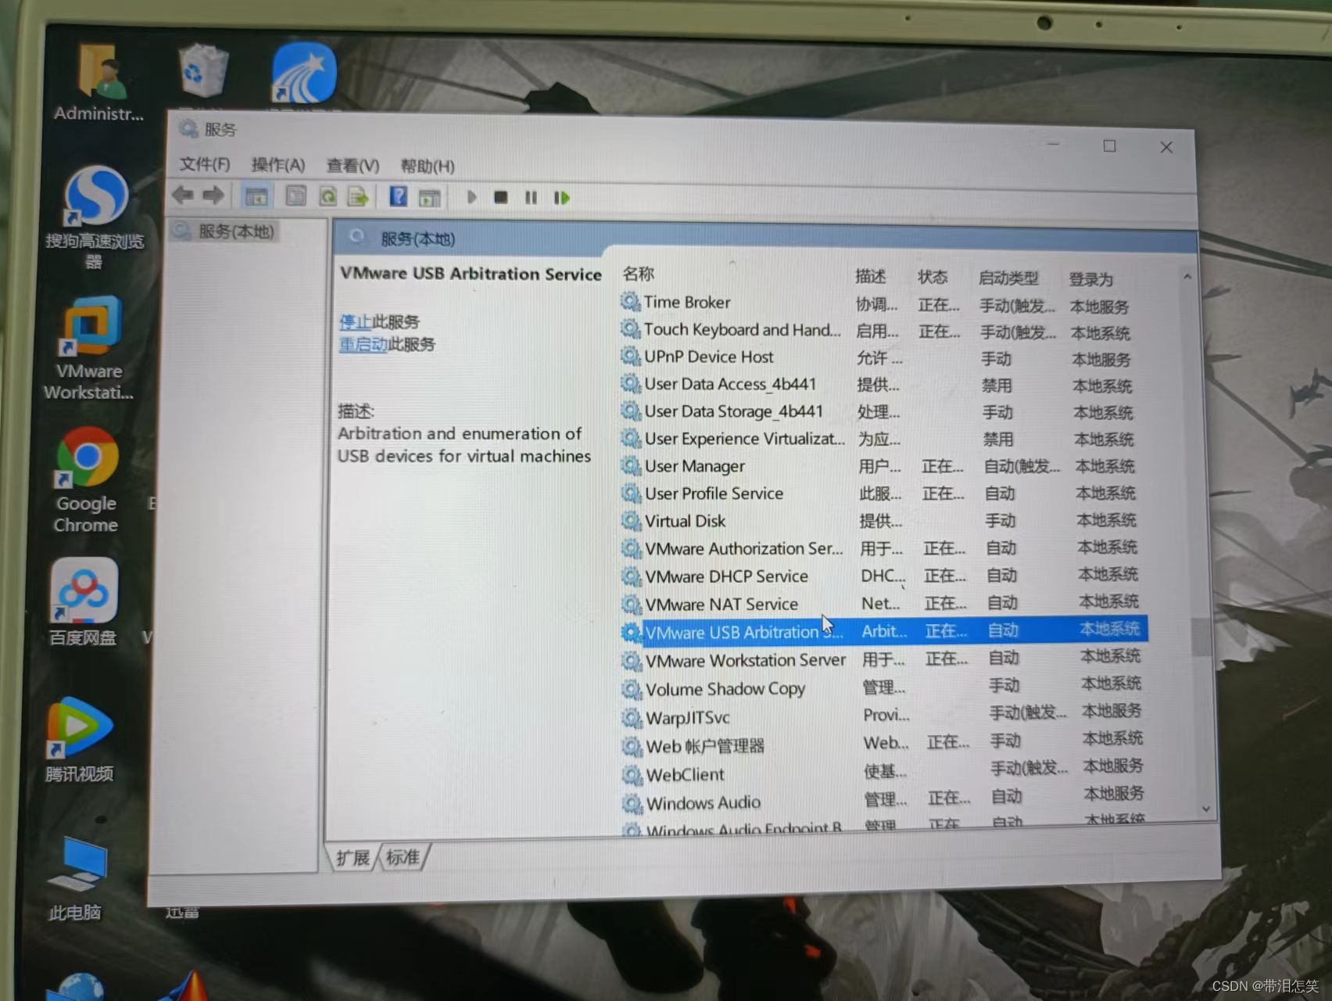Sort by the 启动类型 column header
The height and width of the screenshot is (1001, 1332).
pos(1008,278)
